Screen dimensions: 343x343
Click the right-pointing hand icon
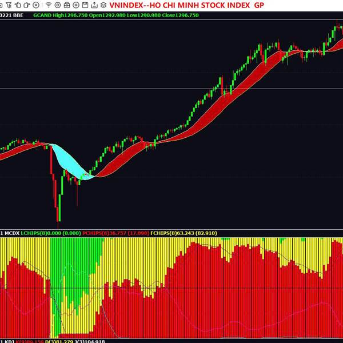(26, 5)
